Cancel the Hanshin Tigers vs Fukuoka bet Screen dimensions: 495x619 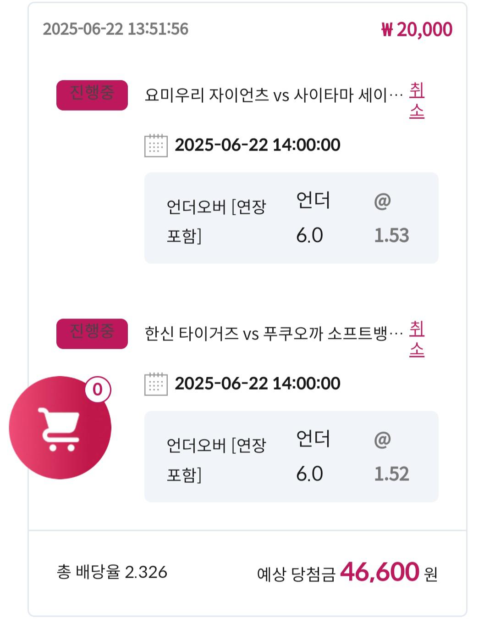[x=417, y=339]
